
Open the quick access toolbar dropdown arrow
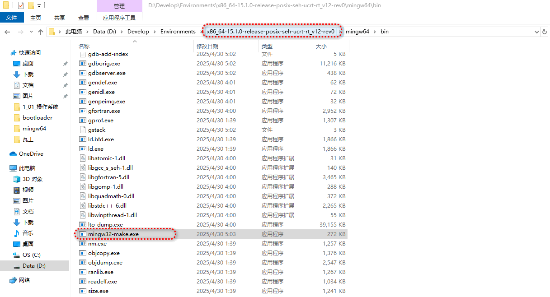pos(39,6)
